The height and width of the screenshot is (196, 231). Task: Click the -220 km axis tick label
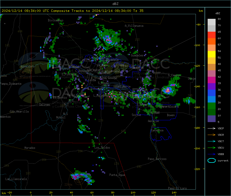pyautogui.click(x=198, y=169)
